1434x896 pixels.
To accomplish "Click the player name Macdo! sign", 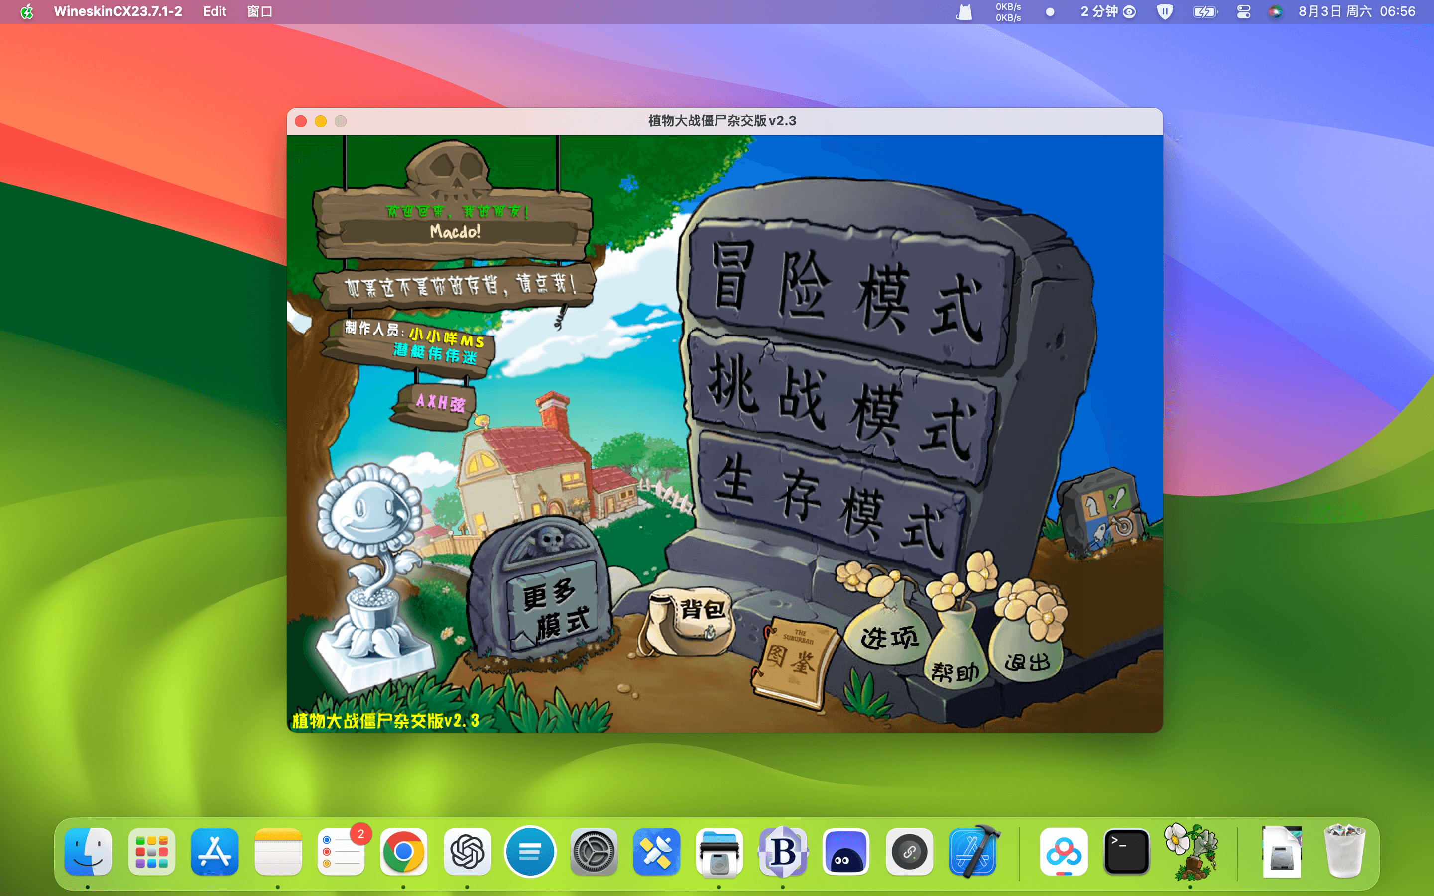I will 455,231.
